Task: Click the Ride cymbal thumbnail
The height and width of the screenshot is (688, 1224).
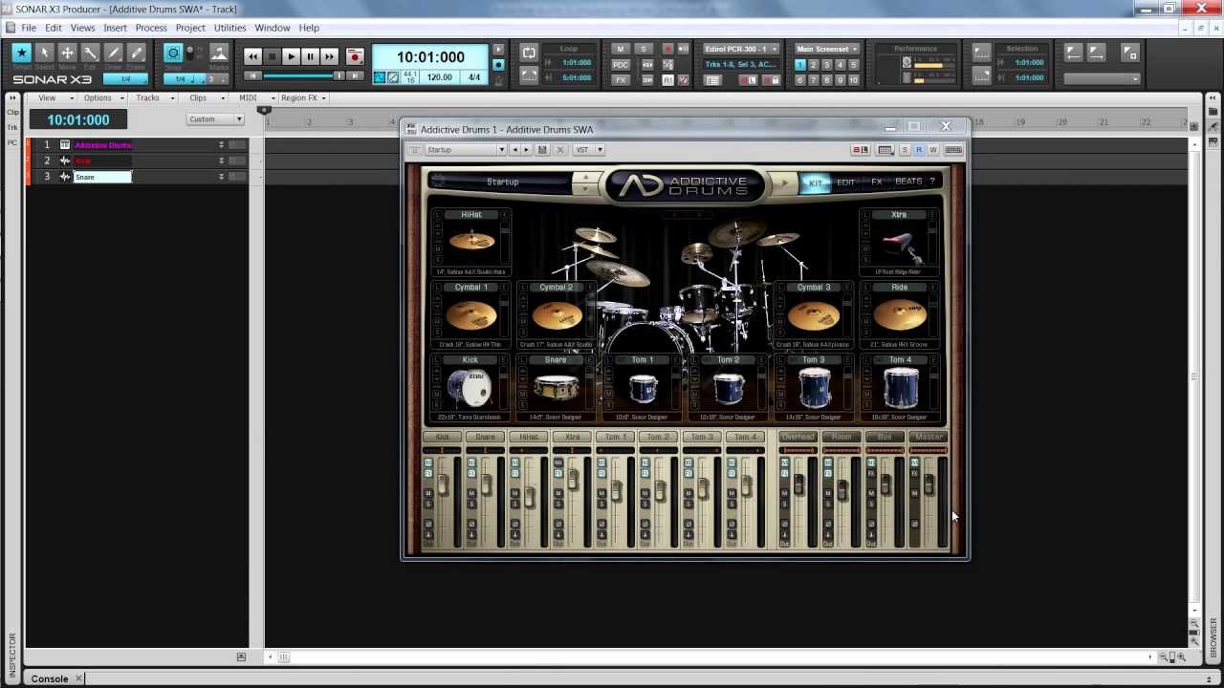Action: coord(900,315)
